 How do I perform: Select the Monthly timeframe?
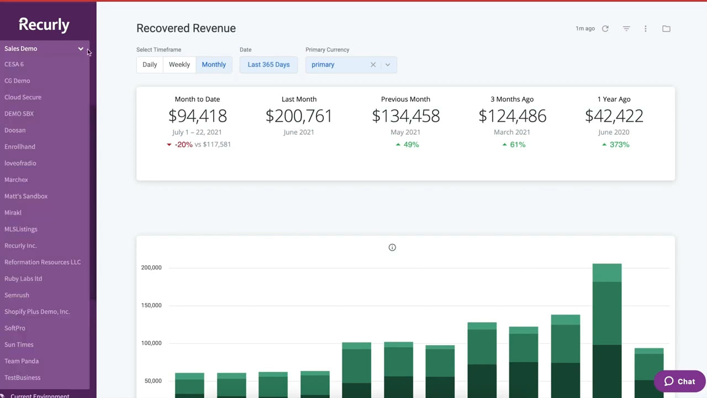(x=214, y=65)
